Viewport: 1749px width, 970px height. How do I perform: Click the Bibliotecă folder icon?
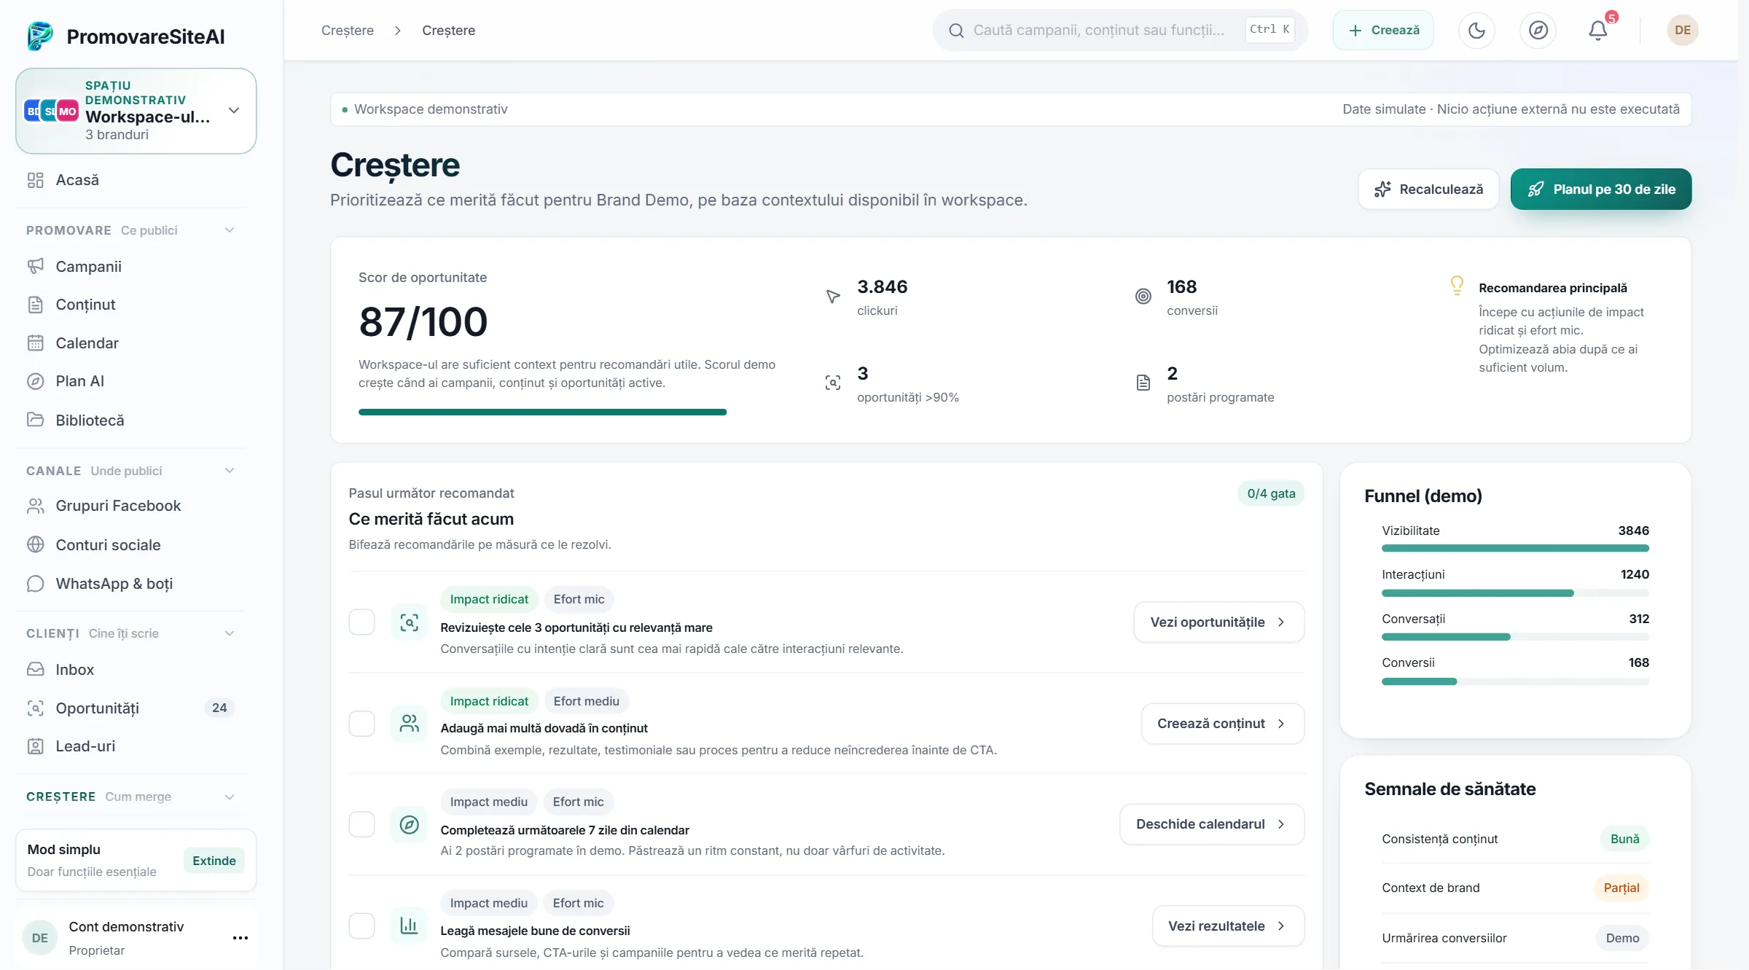35,420
